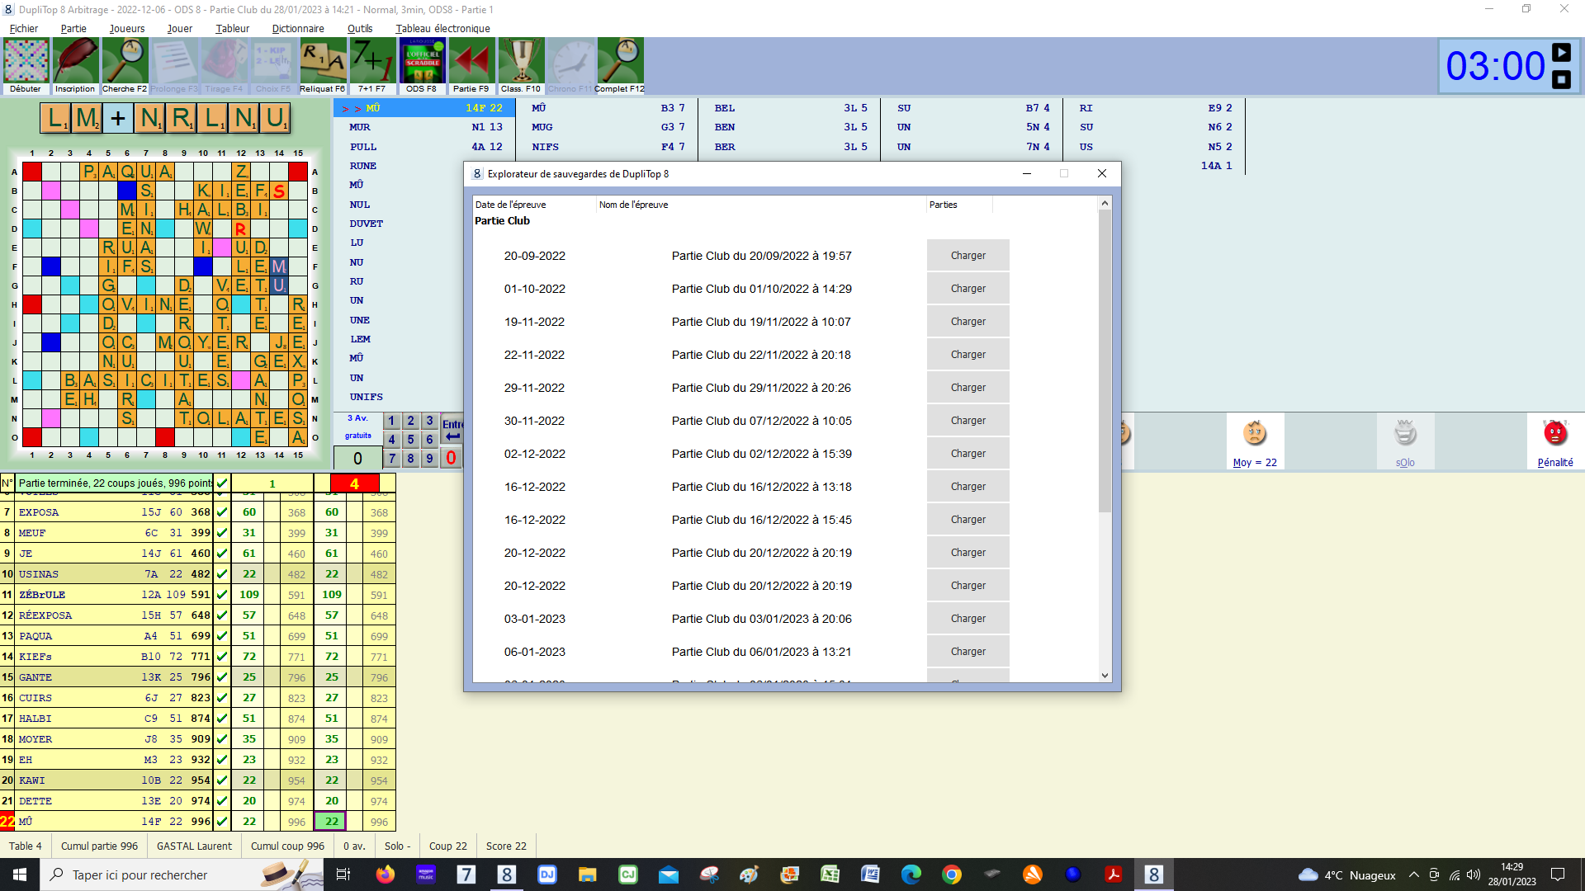Toggle the checkmark on the ZÉBrULE row
The image size is (1585, 891).
pyautogui.click(x=222, y=595)
